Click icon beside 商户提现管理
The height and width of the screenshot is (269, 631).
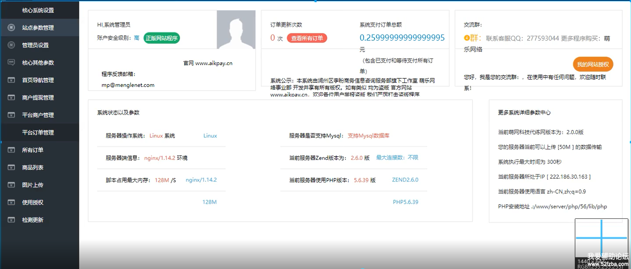point(11,98)
